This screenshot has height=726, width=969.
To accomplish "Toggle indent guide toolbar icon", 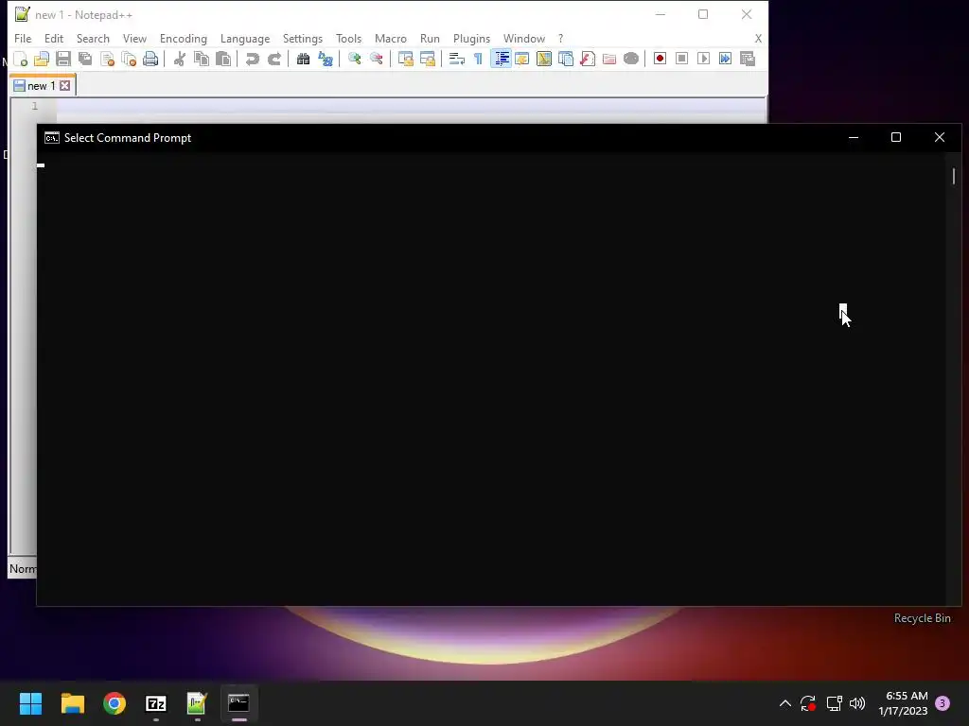I will (501, 59).
